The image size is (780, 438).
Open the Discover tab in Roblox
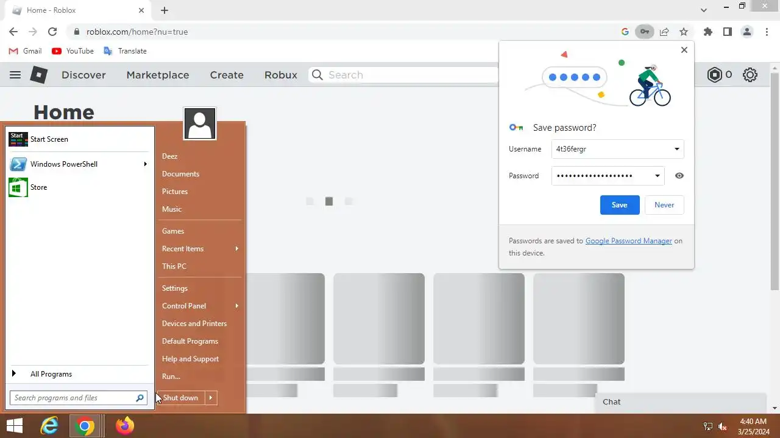coord(83,75)
